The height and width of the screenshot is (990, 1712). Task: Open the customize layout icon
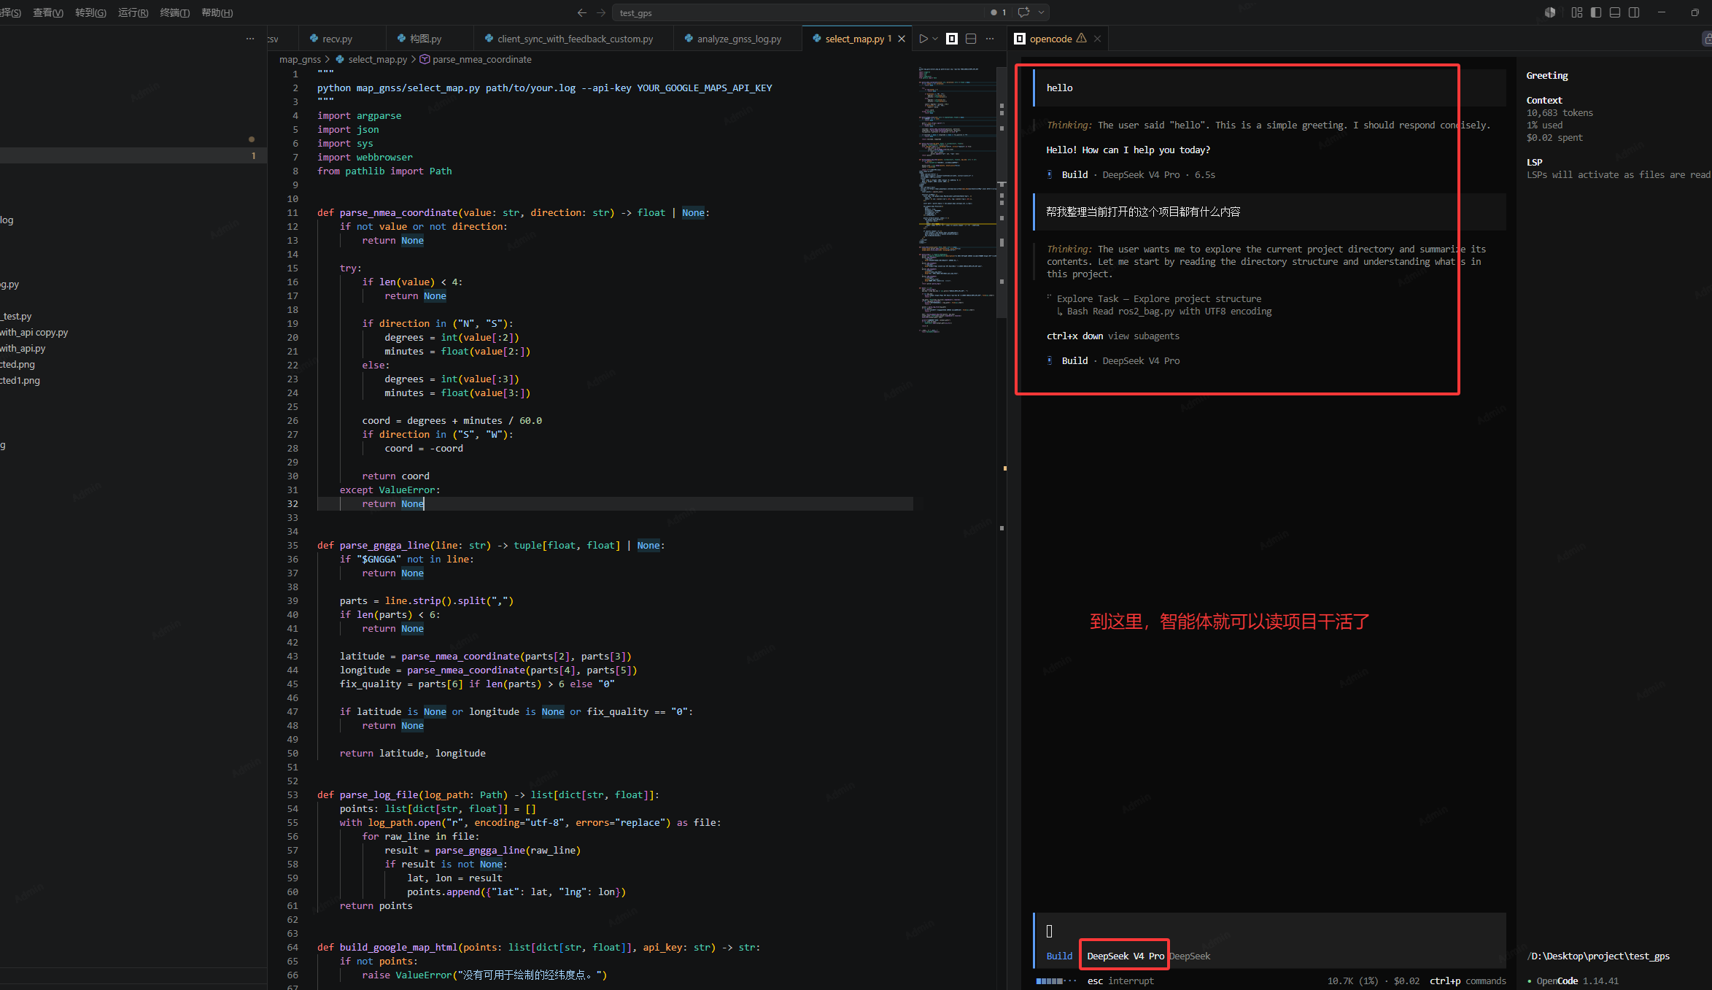(x=1576, y=12)
